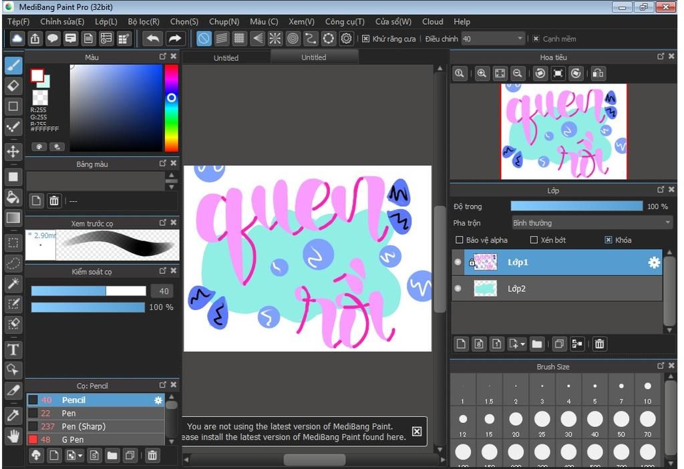Dismiss the latest version notification

(x=417, y=432)
